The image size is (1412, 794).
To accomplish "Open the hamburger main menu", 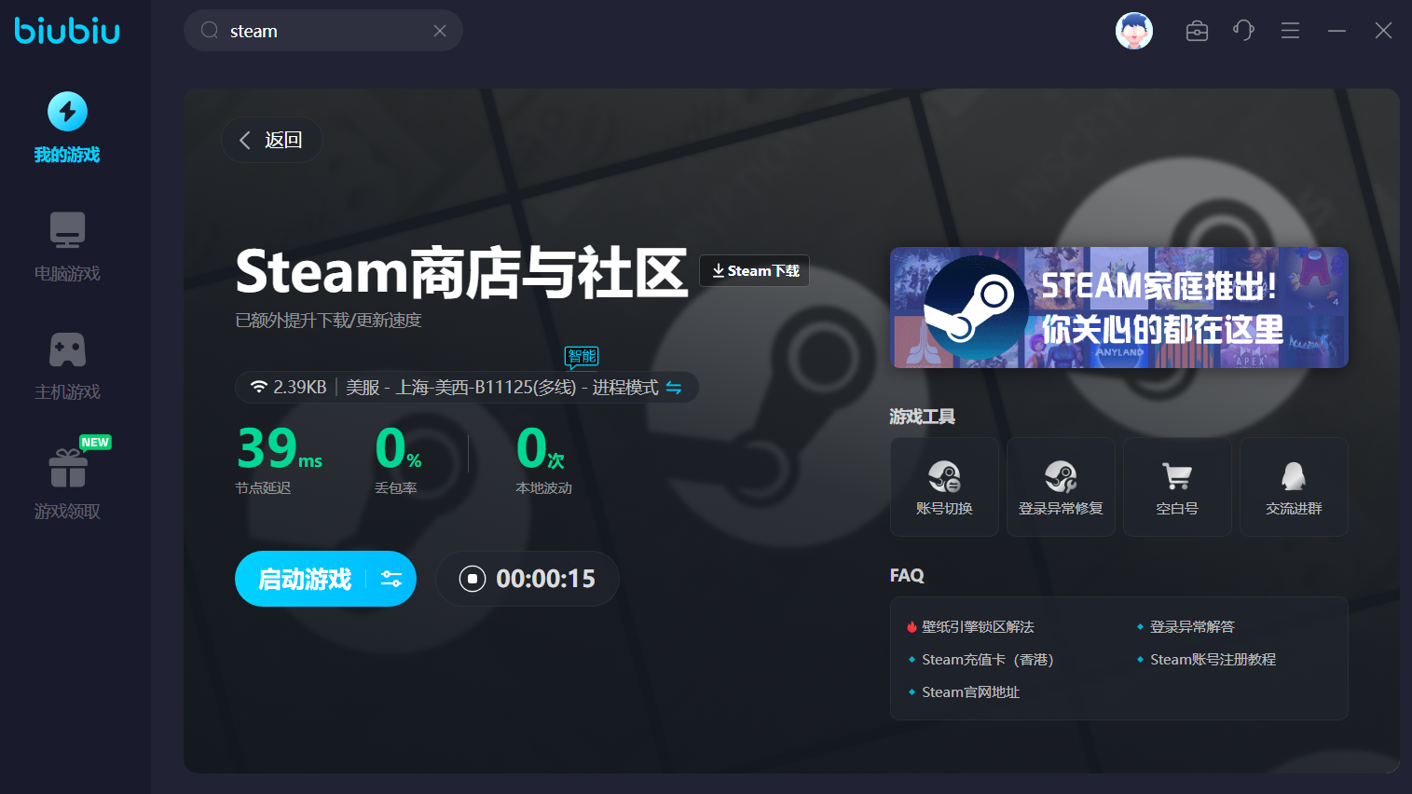I will (x=1290, y=31).
